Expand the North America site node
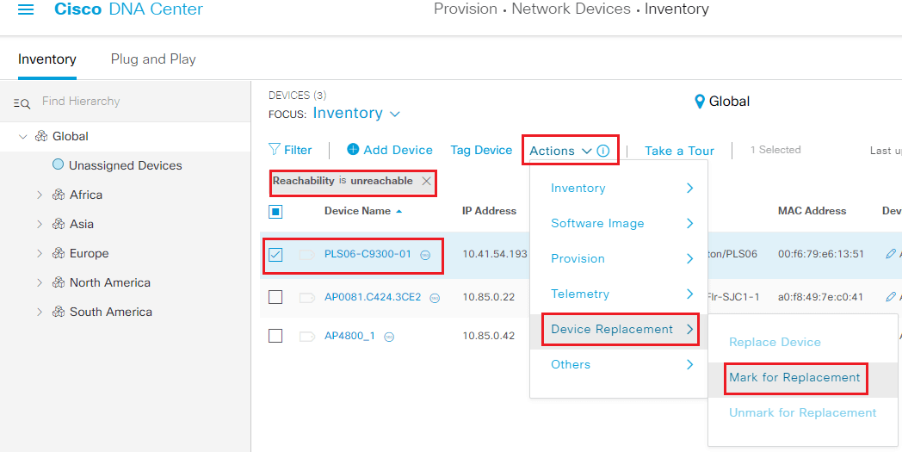Viewport: 902px width, 452px height. [39, 282]
